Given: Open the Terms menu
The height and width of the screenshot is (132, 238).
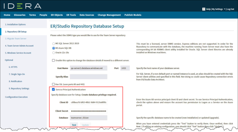Looking at the screenshot, I should point(33,15).
